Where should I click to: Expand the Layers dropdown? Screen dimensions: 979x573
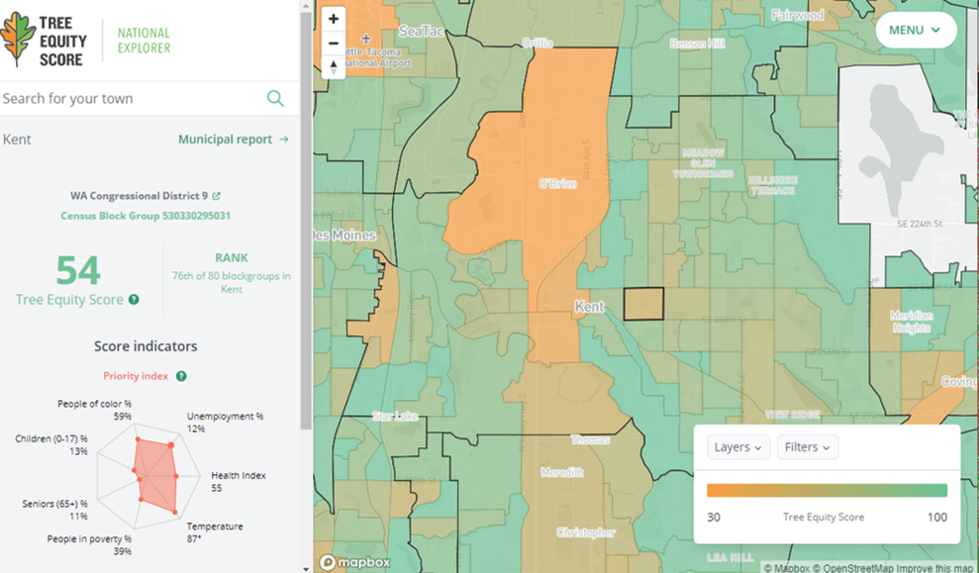click(x=738, y=447)
